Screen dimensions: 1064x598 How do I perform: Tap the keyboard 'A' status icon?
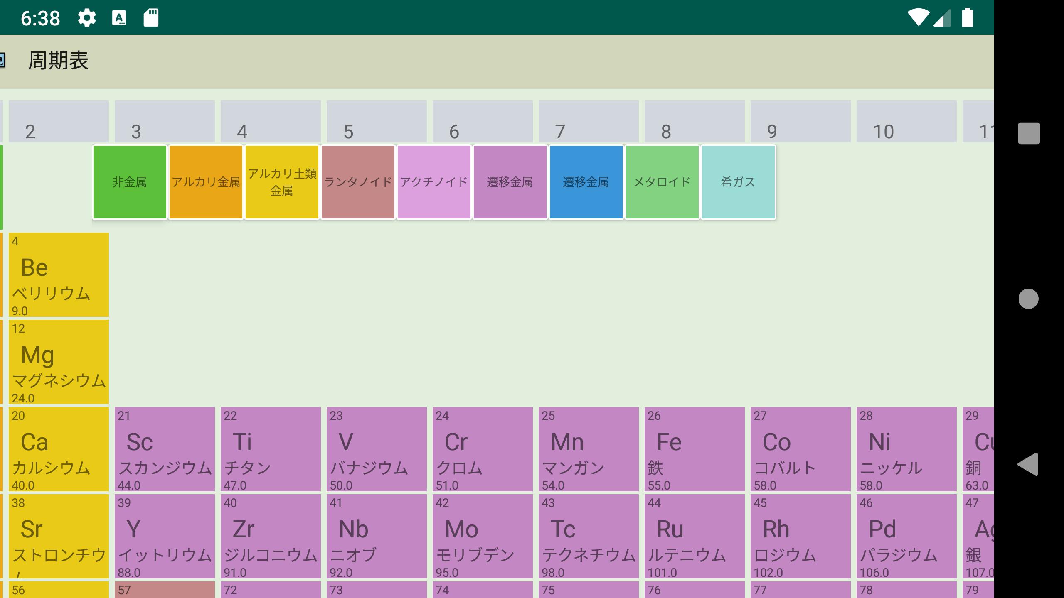click(x=119, y=18)
